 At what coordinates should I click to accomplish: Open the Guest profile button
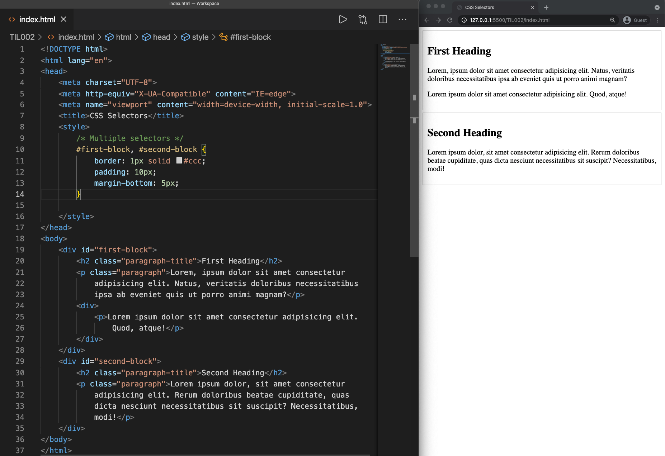(x=635, y=20)
